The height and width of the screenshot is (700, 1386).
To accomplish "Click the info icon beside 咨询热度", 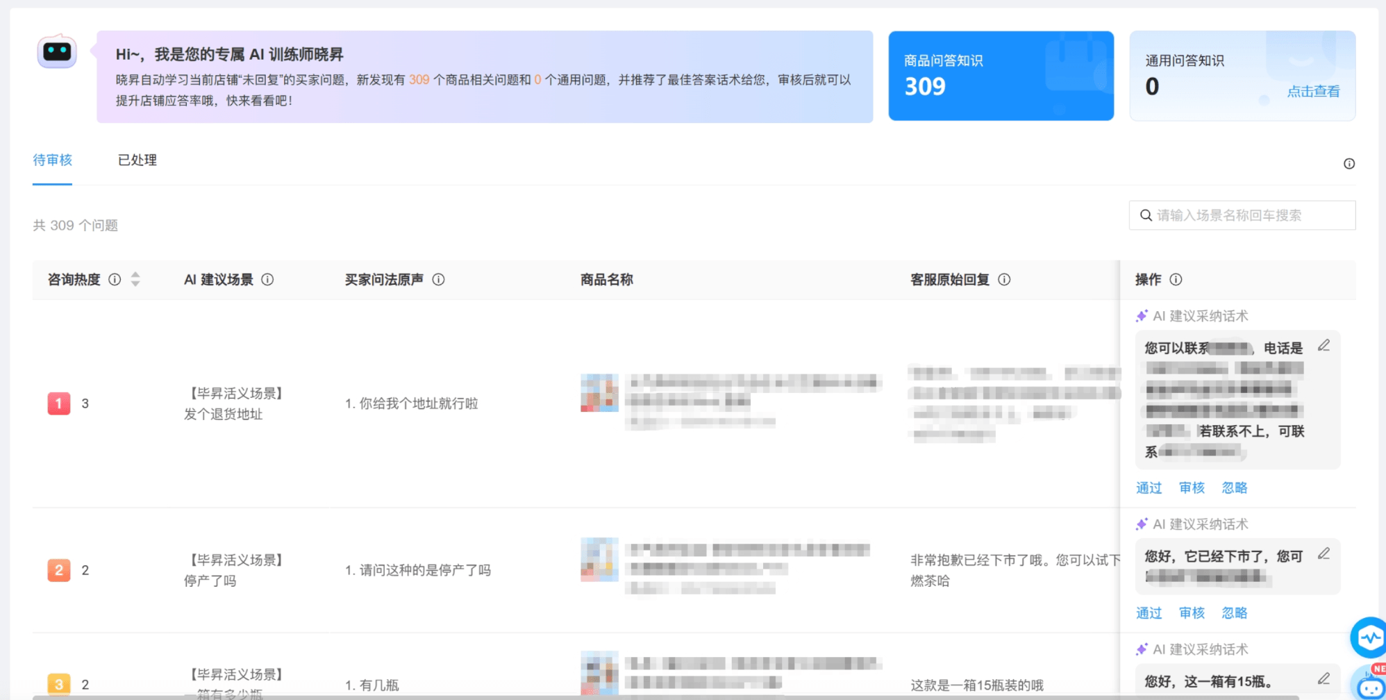I will (x=115, y=279).
